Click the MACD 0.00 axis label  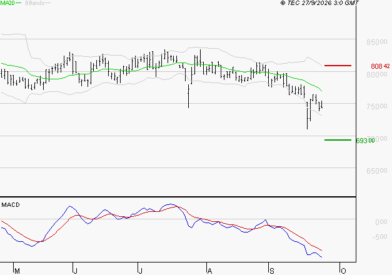[x=381, y=222]
